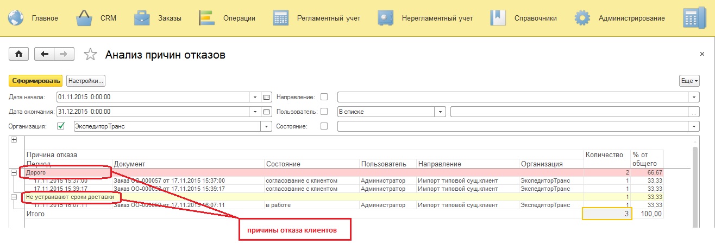715x245 pixels.
Task: Click the Операции menu label
Action: coord(239,18)
